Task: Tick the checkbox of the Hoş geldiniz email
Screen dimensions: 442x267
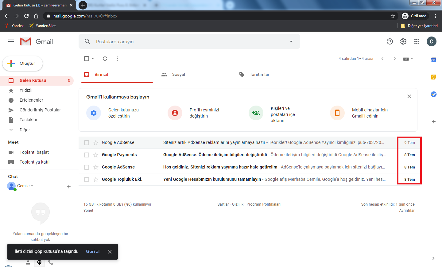Action: point(87,167)
